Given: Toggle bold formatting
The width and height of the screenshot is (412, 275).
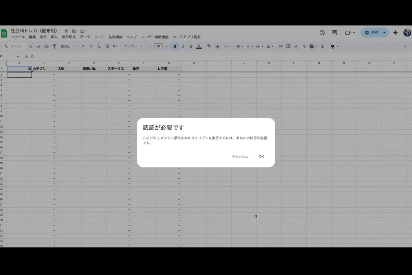Looking at the screenshot, I should (175, 46).
